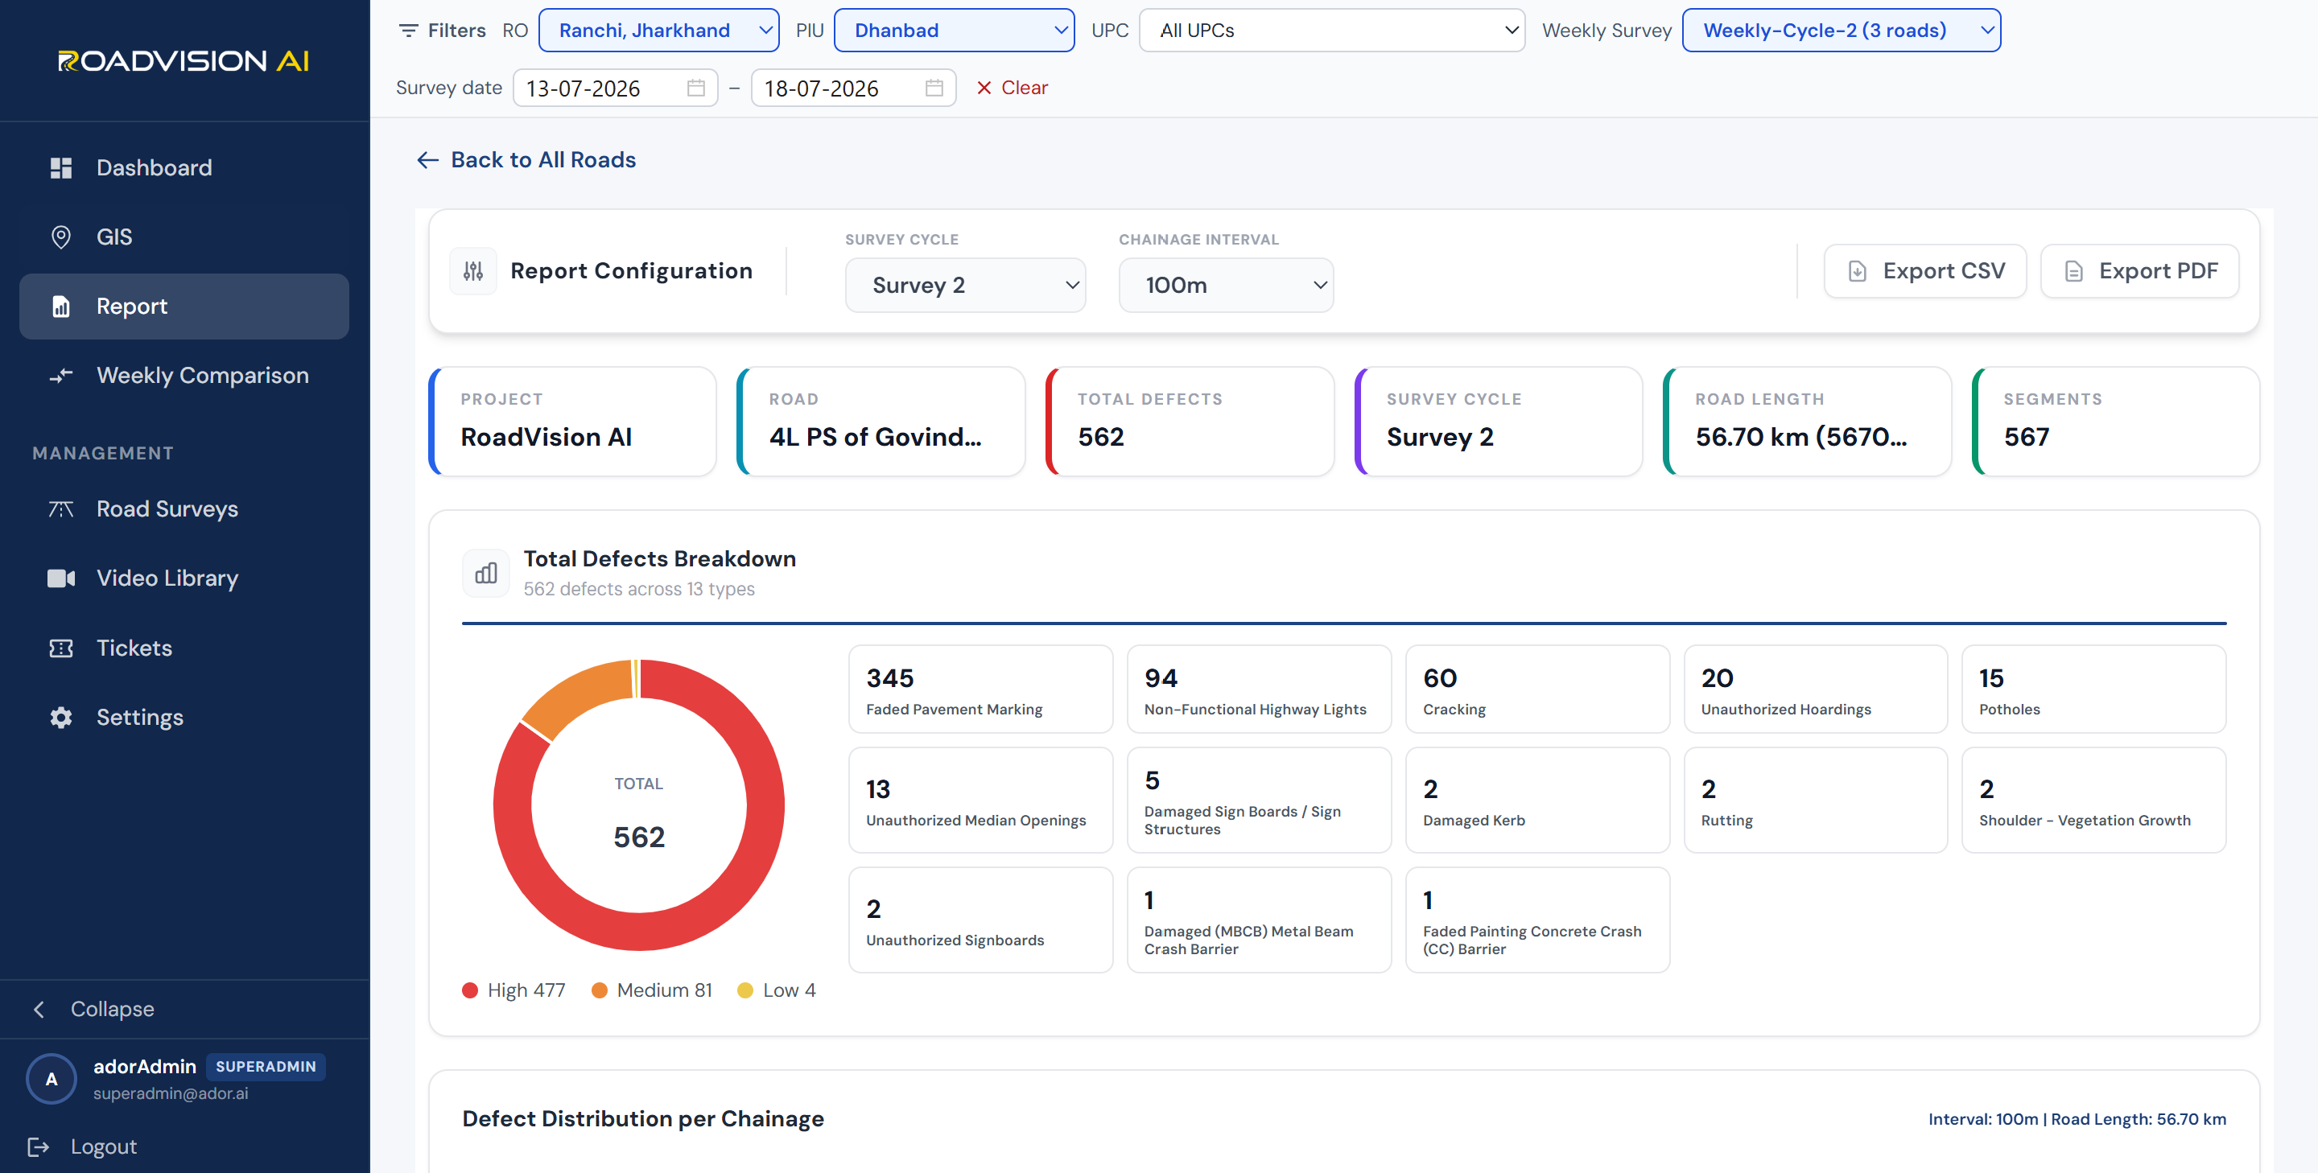
Task: Click the Video Library camera icon
Action: [60, 578]
